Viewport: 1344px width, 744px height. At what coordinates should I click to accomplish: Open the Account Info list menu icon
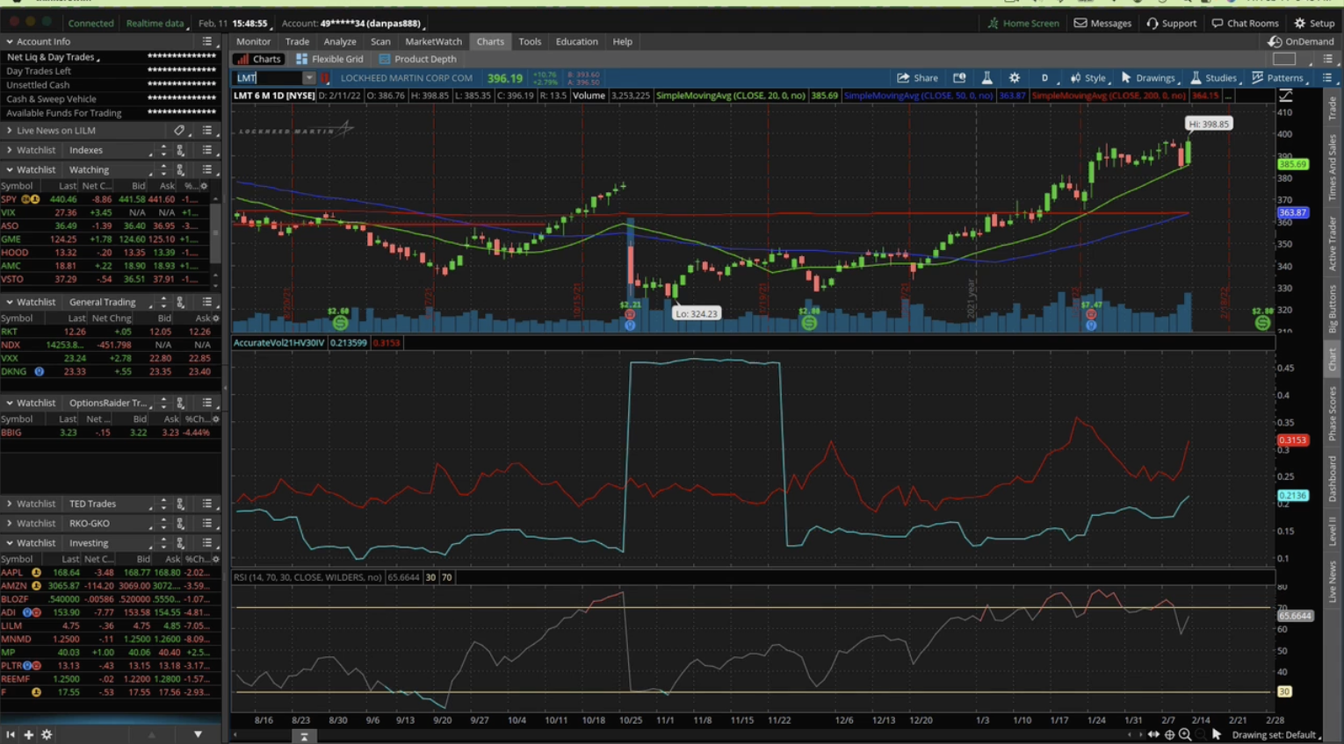pyautogui.click(x=207, y=41)
